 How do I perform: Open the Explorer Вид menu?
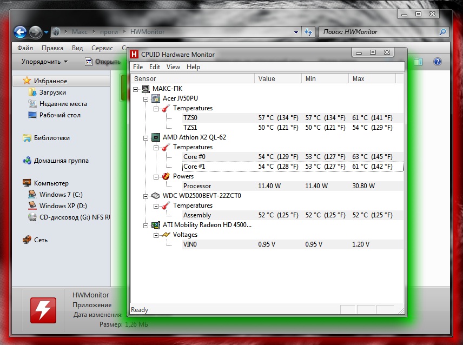[x=77, y=48]
